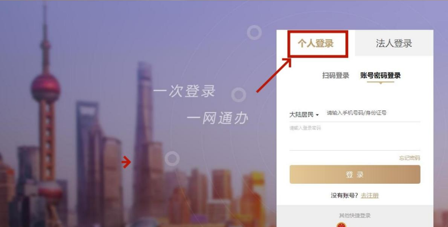Viewport: 448px width, 227px height.
Task: Follow the 去注册 registration link
Action: point(370,195)
